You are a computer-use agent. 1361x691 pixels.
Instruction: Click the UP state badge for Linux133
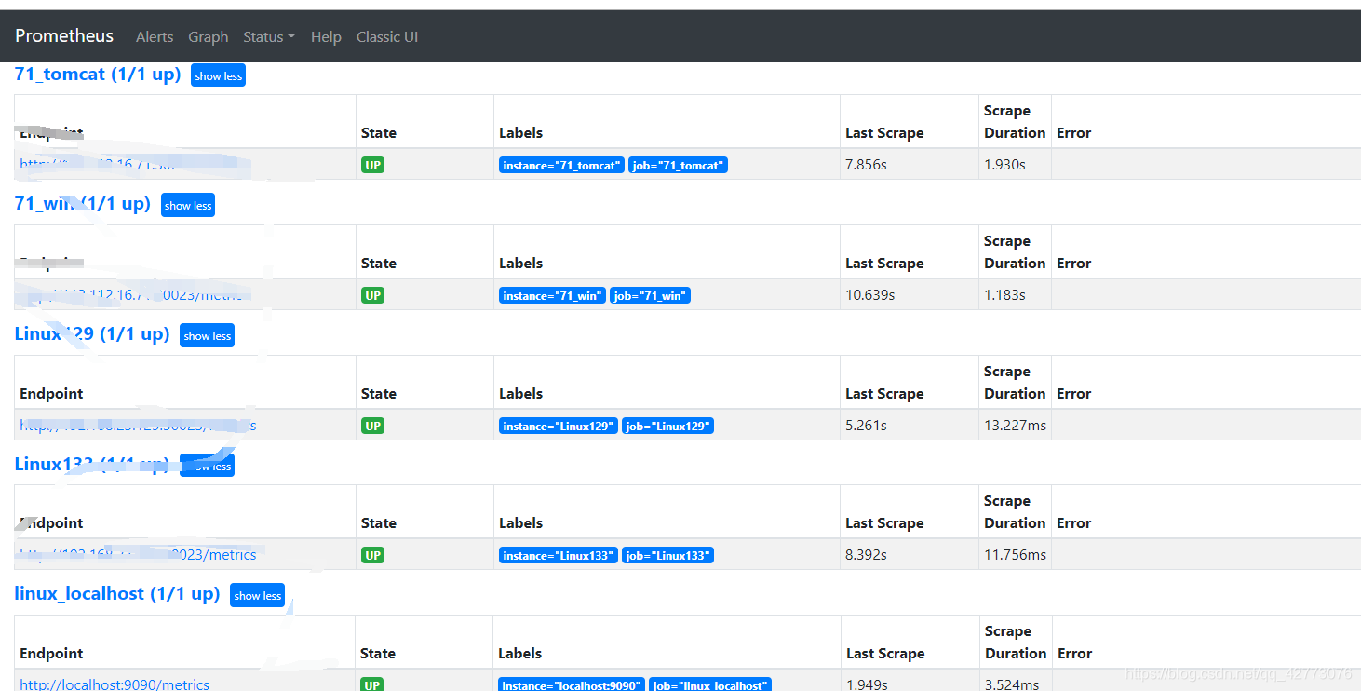[372, 555]
